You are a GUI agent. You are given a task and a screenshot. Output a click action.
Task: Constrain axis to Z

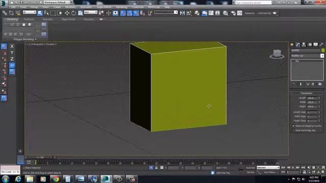click(x=12, y=59)
